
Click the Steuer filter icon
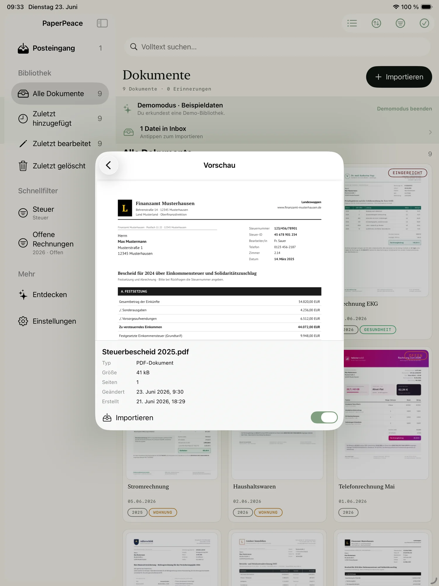[x=23, y=213]
